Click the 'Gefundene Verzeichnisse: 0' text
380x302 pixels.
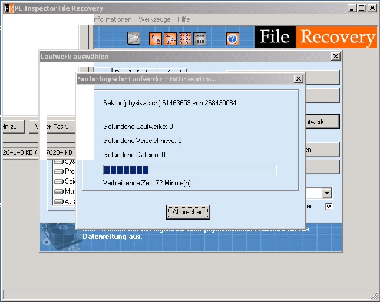[142, 141]
